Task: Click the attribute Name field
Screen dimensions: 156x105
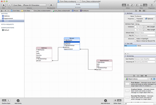Action: pyautogui.click(x=145, y=16)
